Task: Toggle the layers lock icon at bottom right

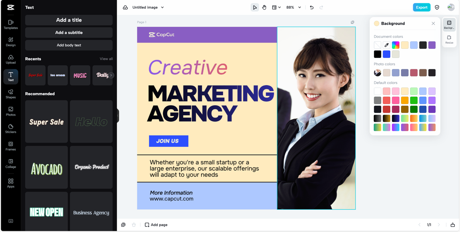Action: pyautogui.click(x=453, y=225)
